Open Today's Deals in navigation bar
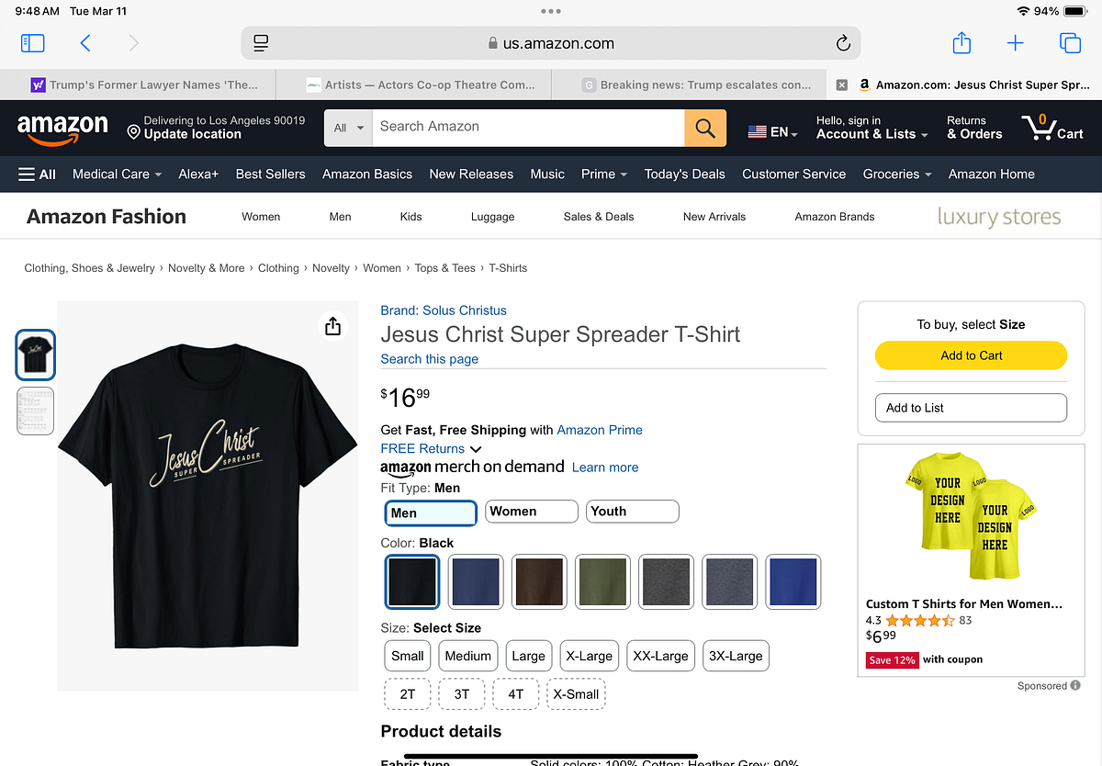Image resolution: width=1102 pixels, height=766 pixels. (685, 174)
